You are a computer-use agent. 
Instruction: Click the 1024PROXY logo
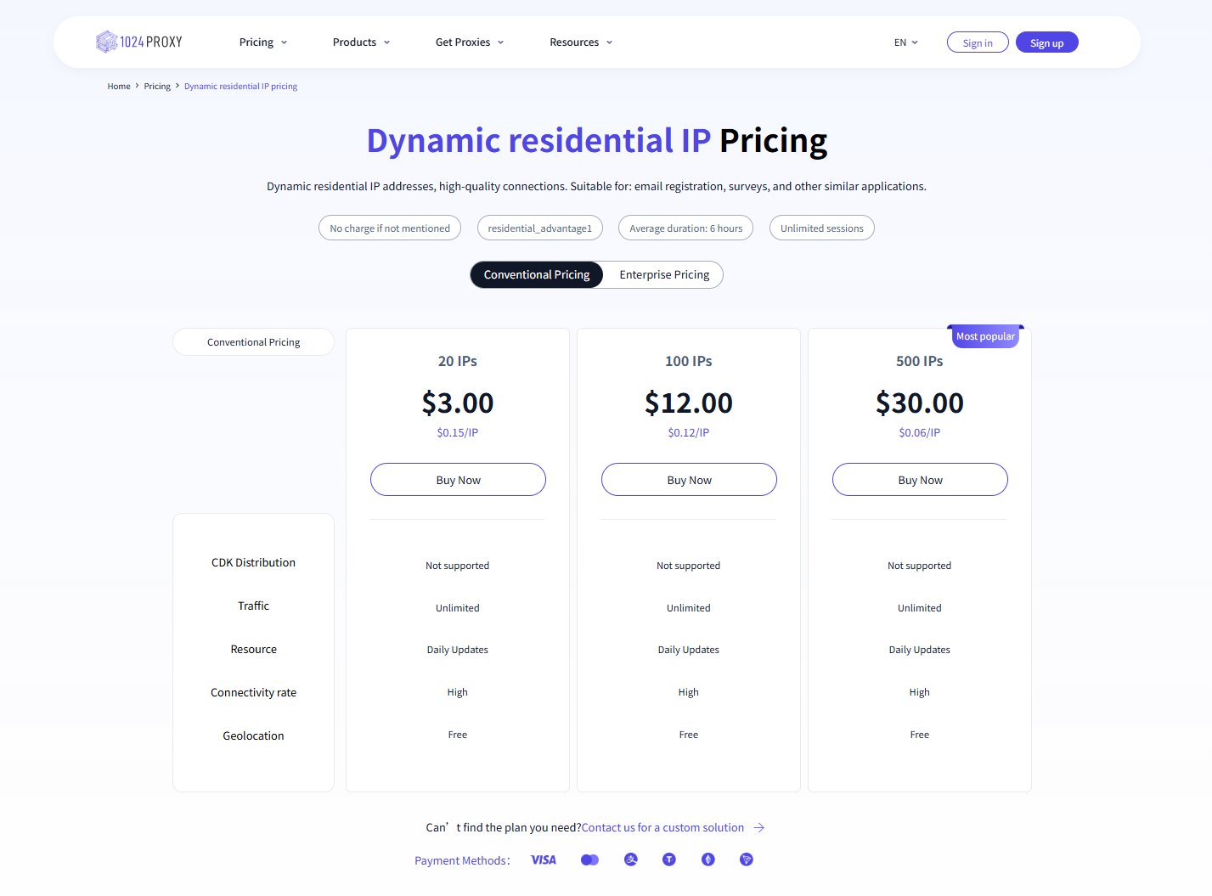139,42
